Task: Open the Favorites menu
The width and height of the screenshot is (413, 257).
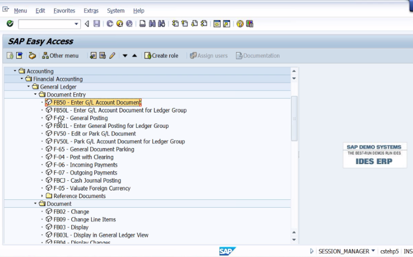Action: point(64,11)
